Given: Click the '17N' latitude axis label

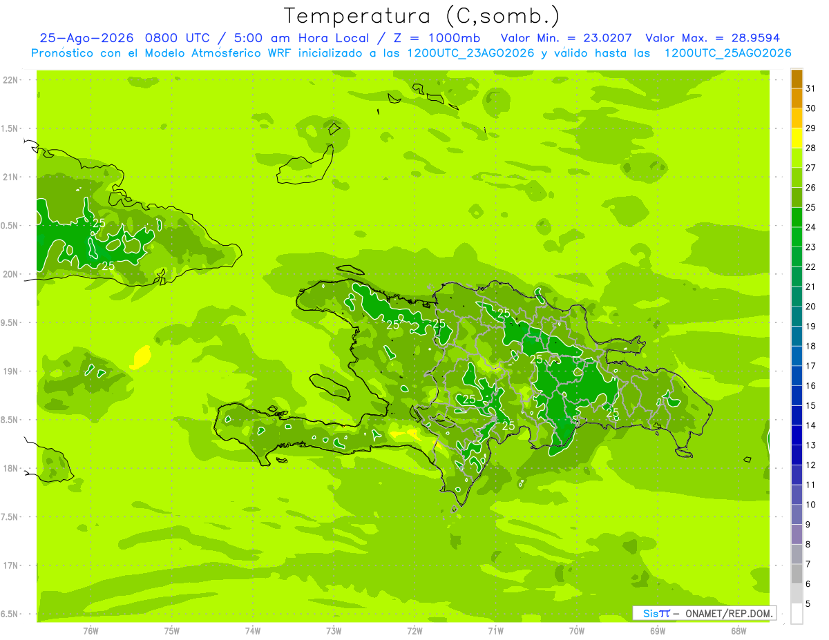Looking at the screenshot, I should coord(11,565).
